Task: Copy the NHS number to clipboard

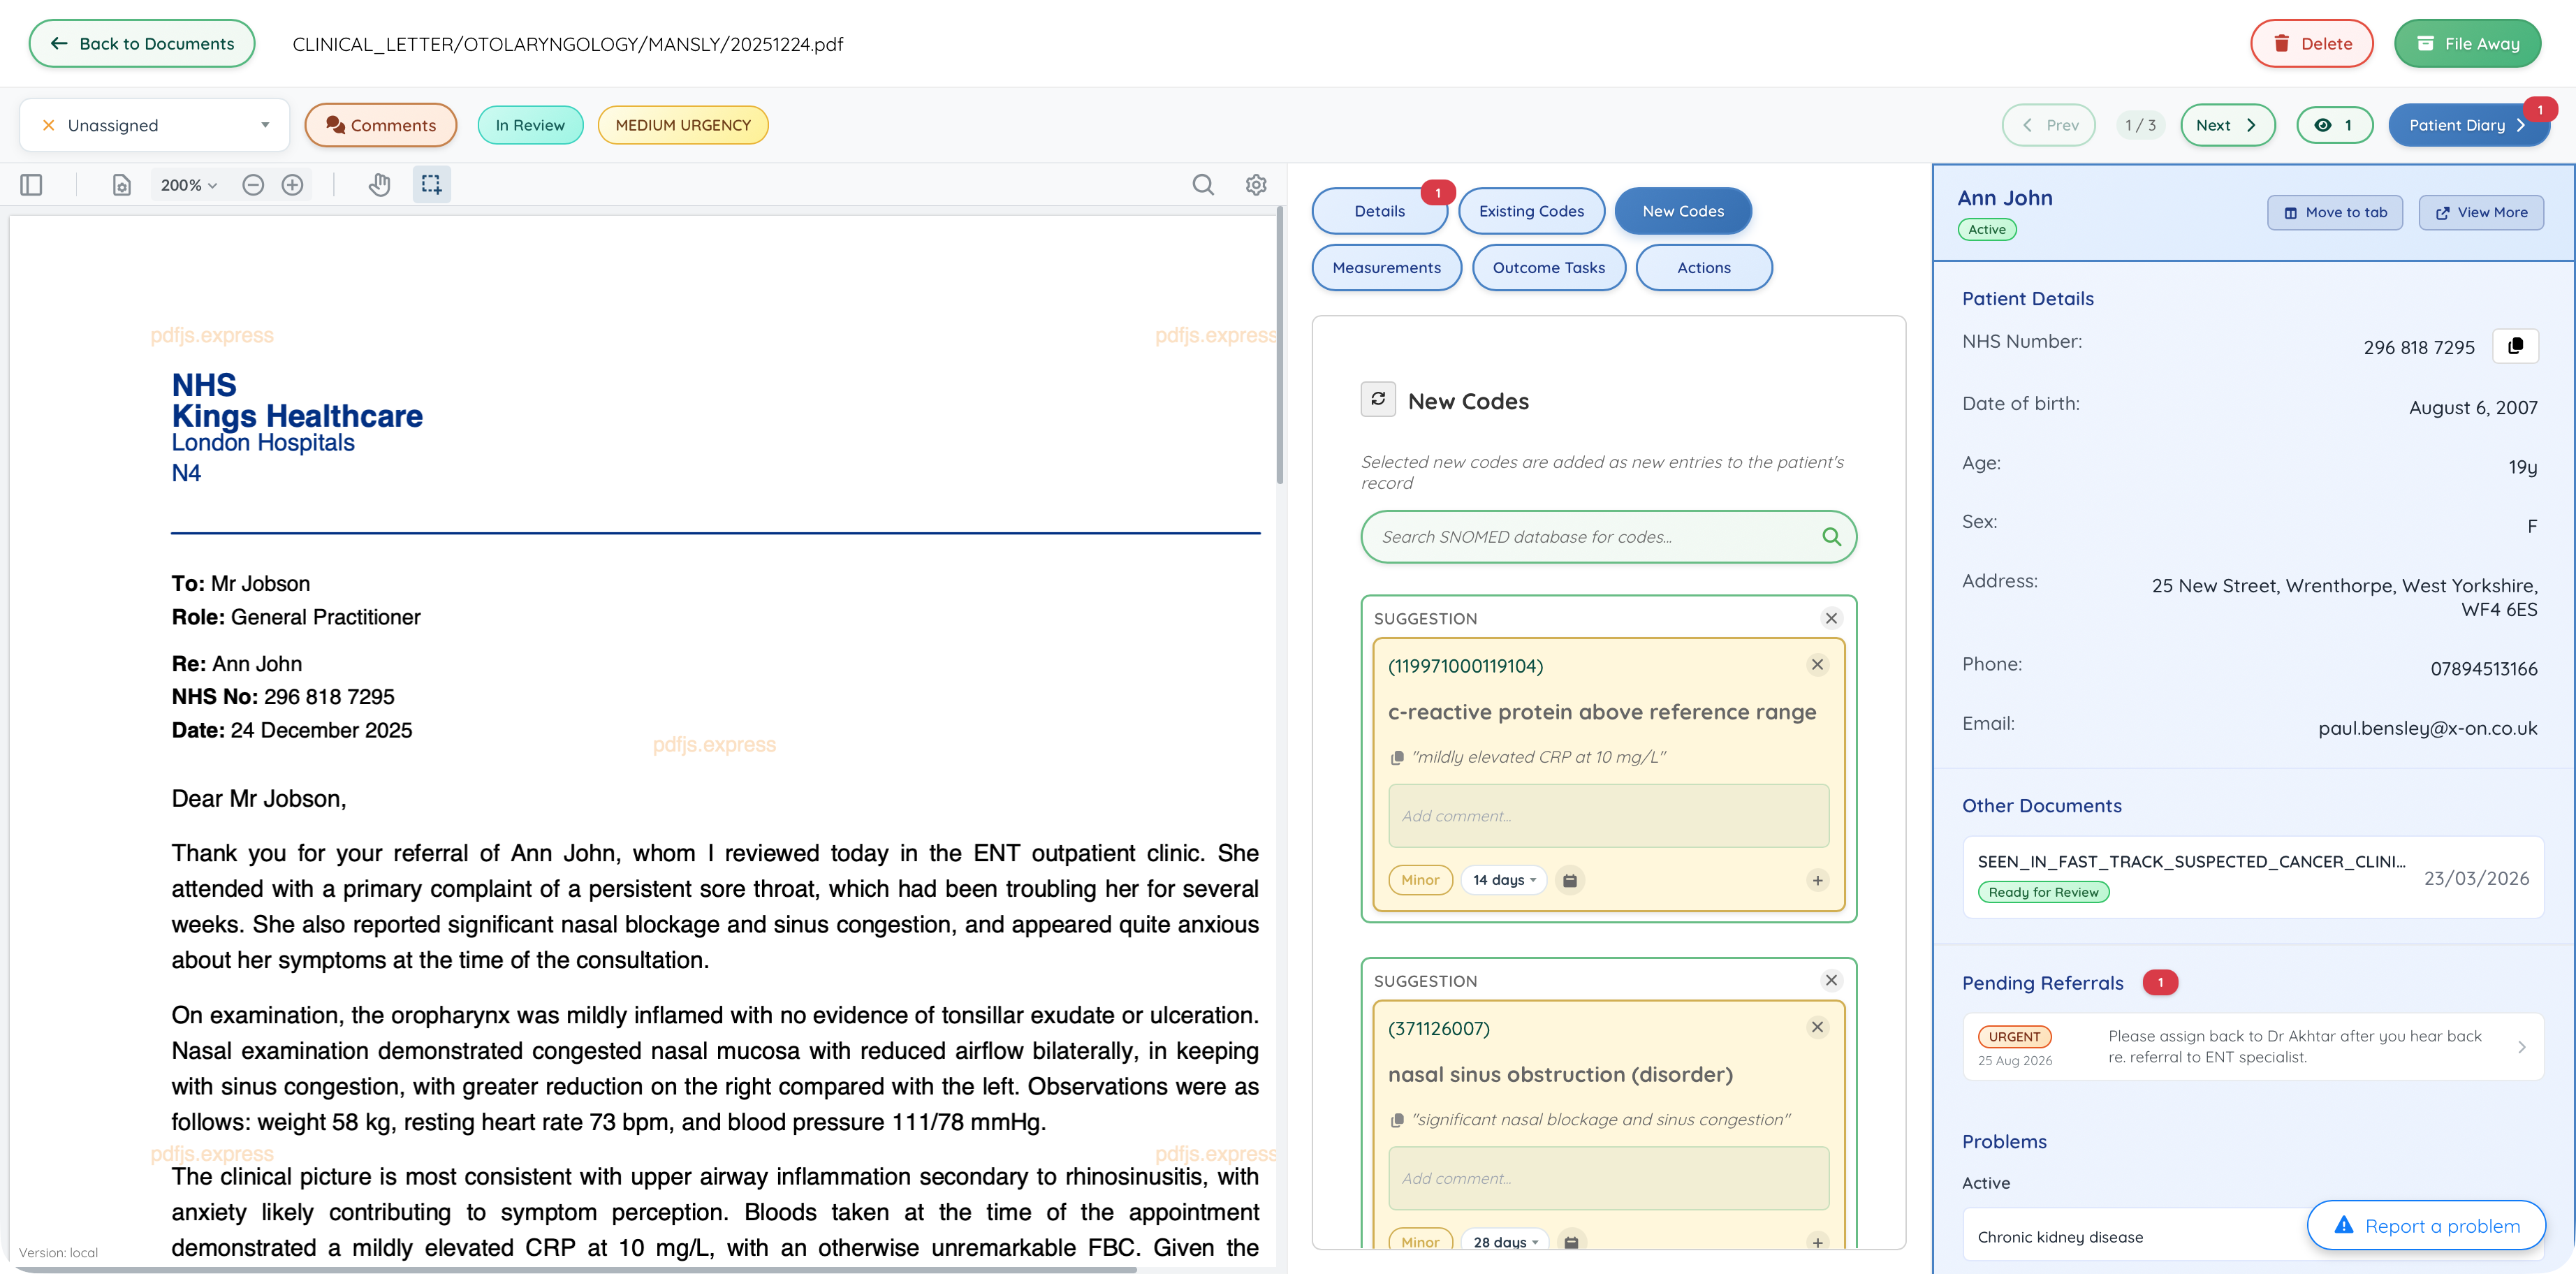Action: pyautogui.click(x=2515, y=346)
